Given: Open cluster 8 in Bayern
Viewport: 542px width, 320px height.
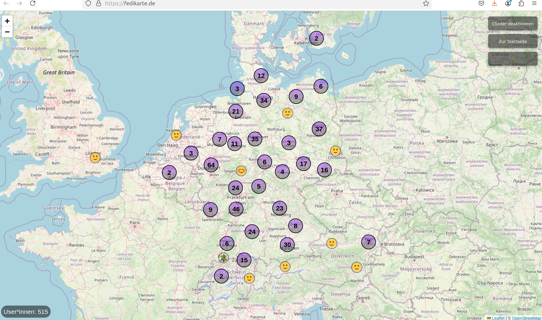Looking at the screenshot, I should 296,226.
